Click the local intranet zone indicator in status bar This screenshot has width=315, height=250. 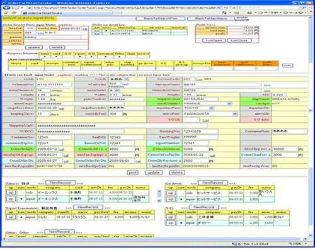[250, 244]
